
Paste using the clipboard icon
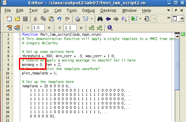pos(51,19)
